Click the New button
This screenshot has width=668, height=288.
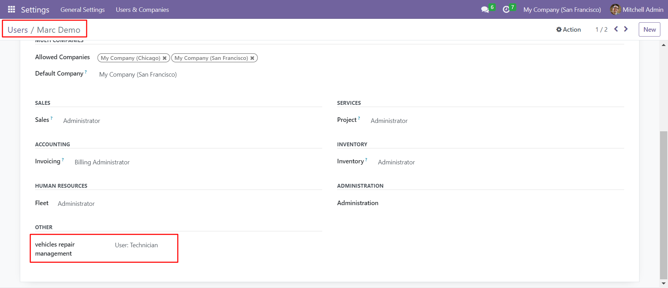coord(649,30)
